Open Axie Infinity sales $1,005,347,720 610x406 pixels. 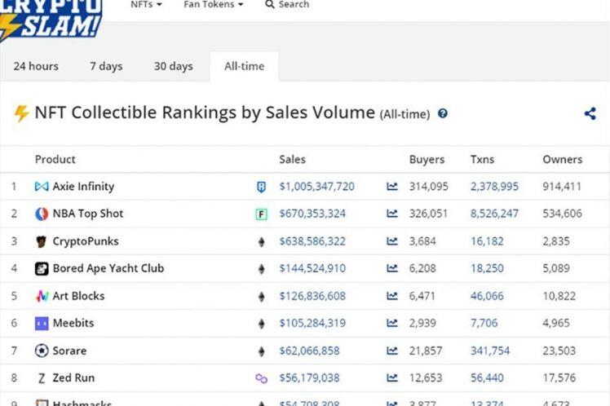tap(316, 187)
